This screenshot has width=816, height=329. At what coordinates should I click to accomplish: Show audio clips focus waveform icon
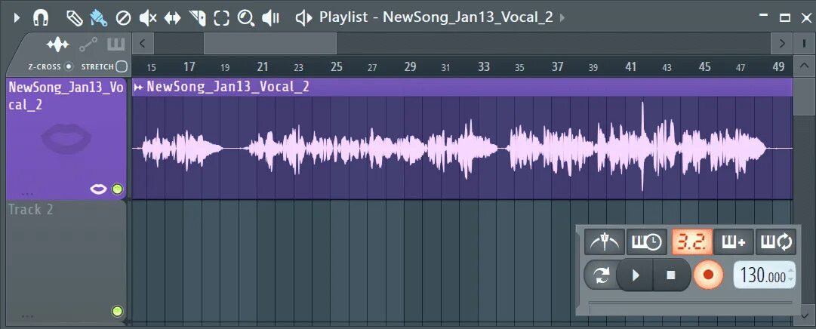[58, 45]
